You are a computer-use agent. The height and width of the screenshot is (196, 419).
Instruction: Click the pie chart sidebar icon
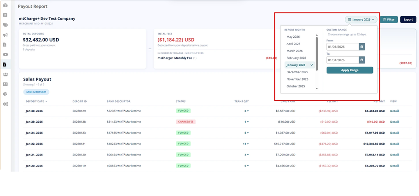(6, 94)
